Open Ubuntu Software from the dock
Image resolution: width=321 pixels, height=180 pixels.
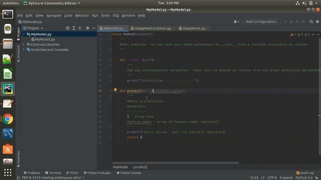[8, 149]
